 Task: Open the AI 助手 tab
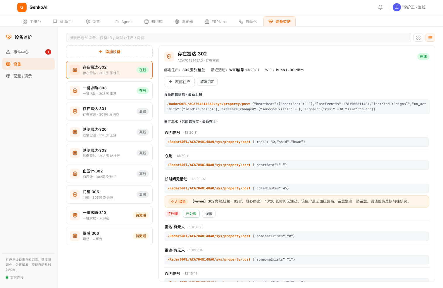click(62, 22)
